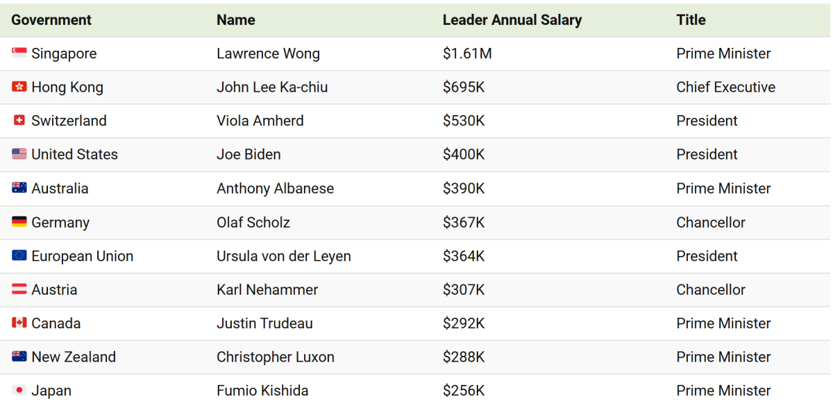This screenshot has width=833, height=408.
Task: Select Justin Trudeau's $292K salary
Action: click(x=464, y=323)
